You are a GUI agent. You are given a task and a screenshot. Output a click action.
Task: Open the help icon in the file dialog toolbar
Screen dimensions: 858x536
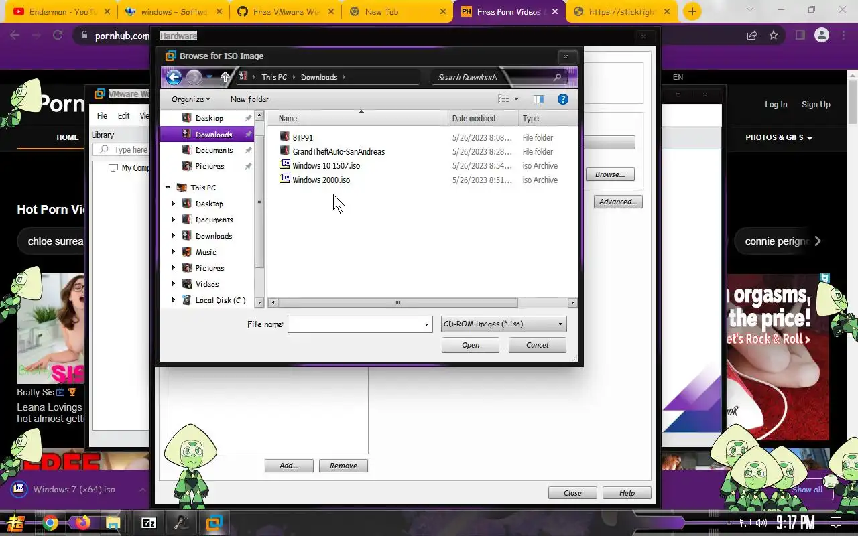pyautogui.click(x=563, y=99)
